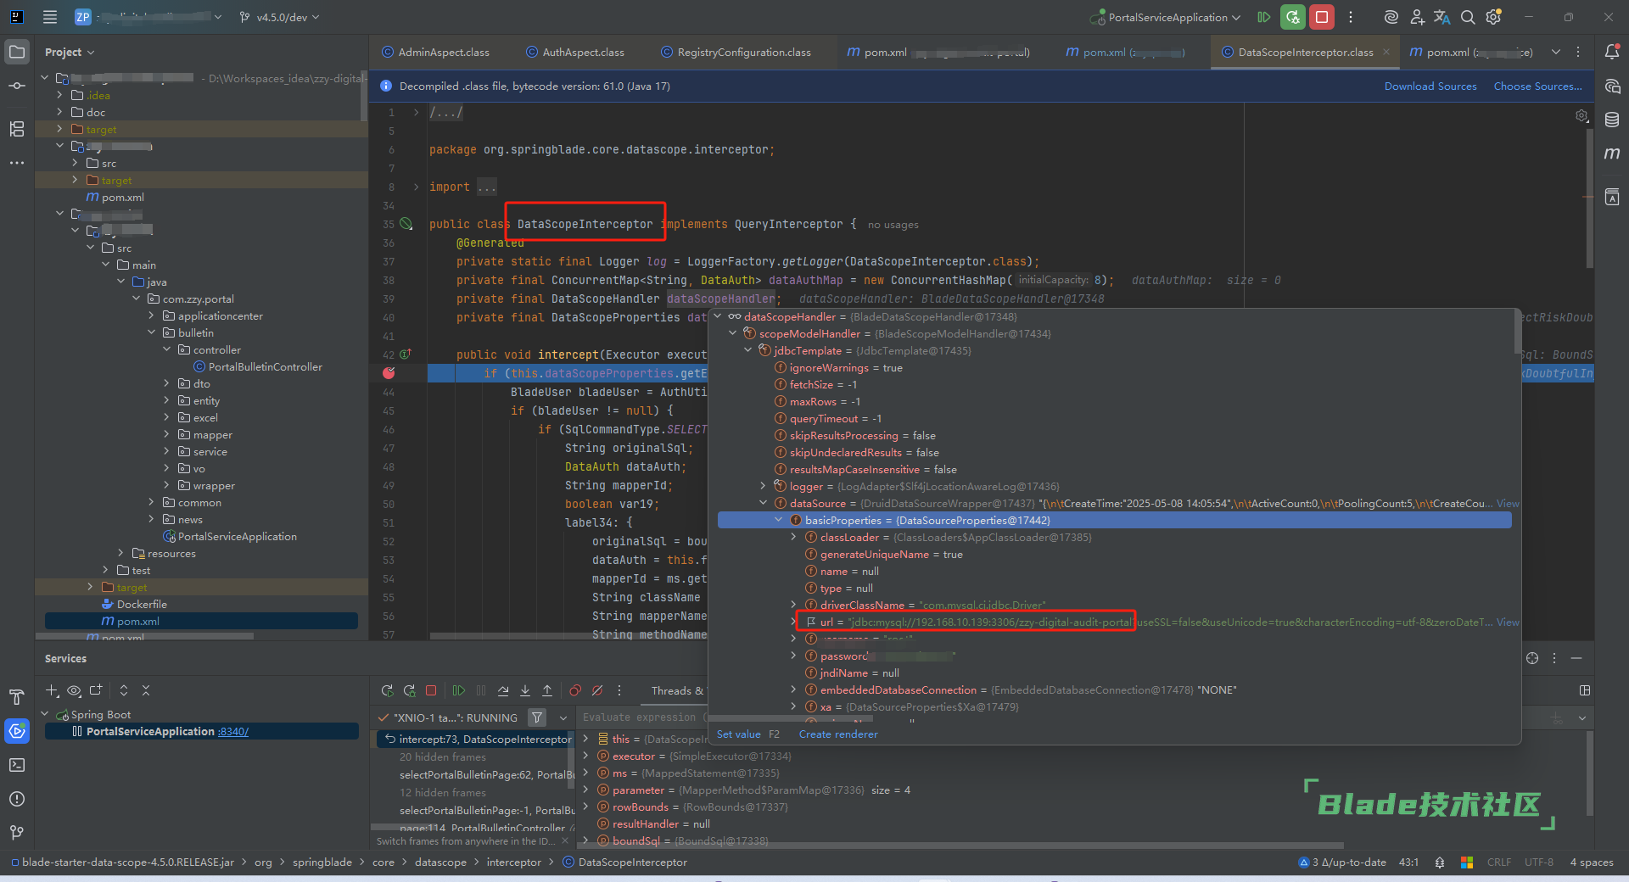Open the AI Assistant swirl icon in toolbar
1629x882 pixels.
pyautogui.click(x=1391, y=17)
